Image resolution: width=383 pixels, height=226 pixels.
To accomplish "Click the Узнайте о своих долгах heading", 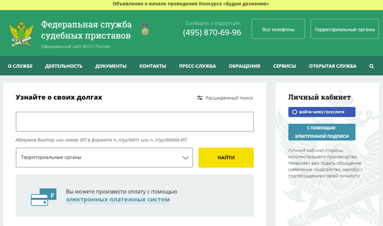I will 59,97.
